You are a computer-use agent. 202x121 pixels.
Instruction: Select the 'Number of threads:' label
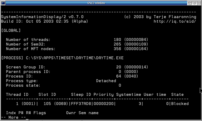point(28,39)
